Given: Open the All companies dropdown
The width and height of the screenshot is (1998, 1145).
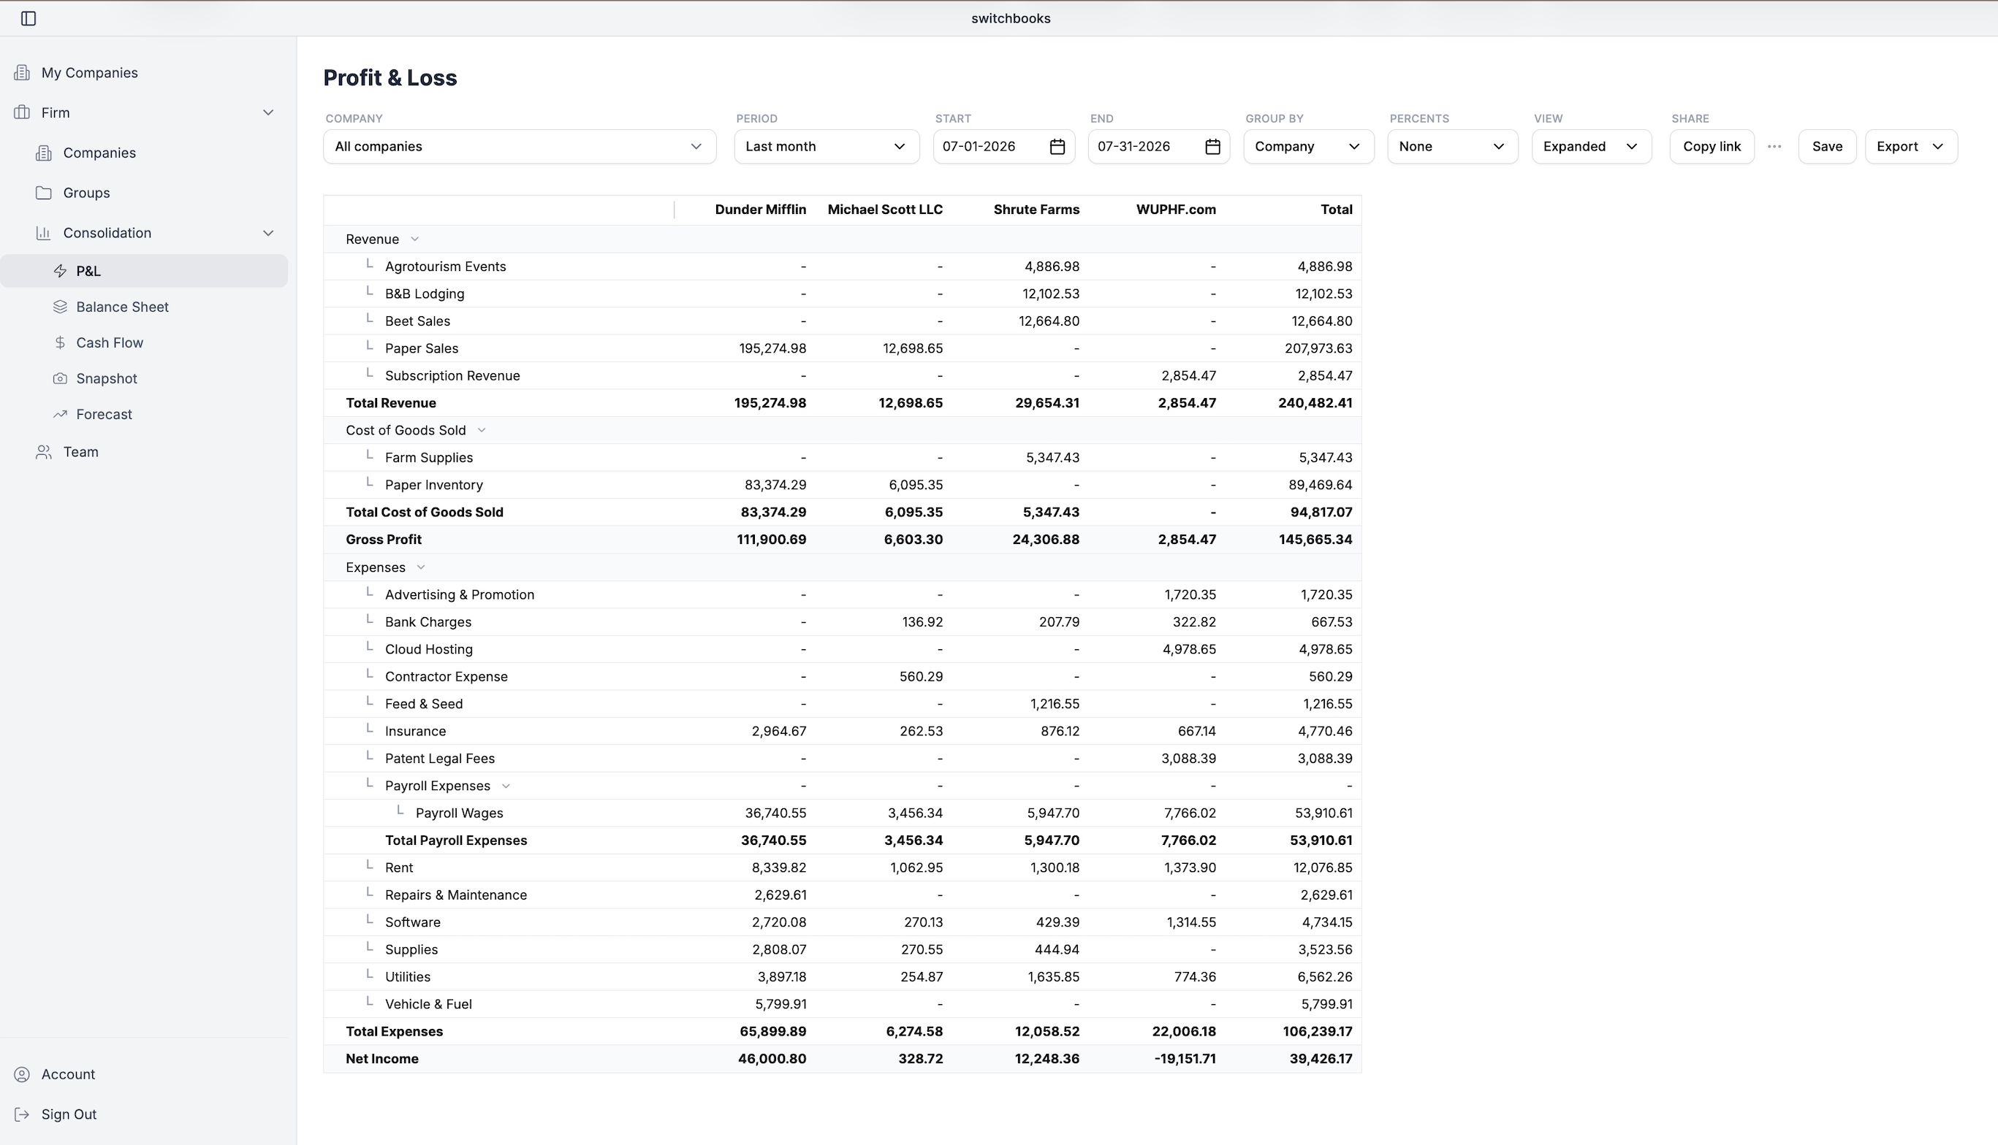Looking at the screenshot, I should pyautogui.click(x=520, y=146).
